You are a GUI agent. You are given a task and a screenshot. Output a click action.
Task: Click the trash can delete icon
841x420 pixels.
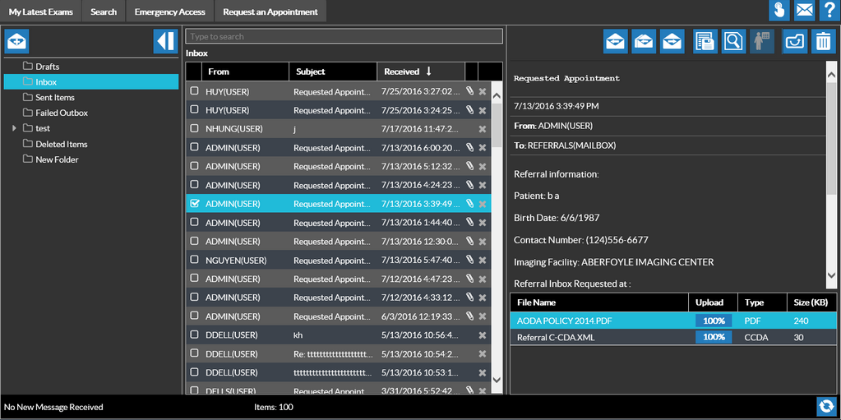(822, 41)
